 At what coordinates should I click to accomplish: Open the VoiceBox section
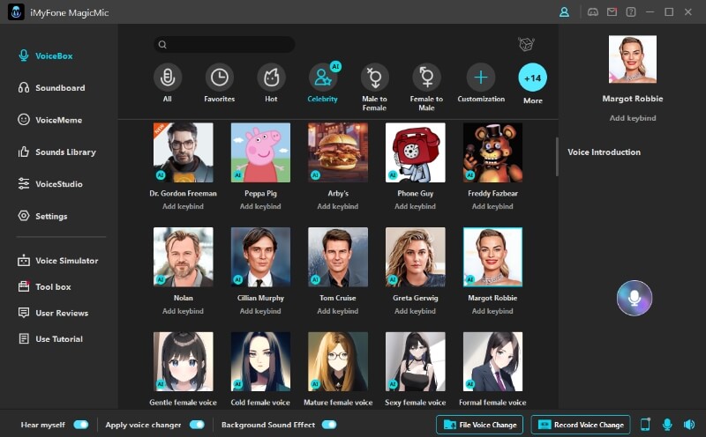[46, 56]
